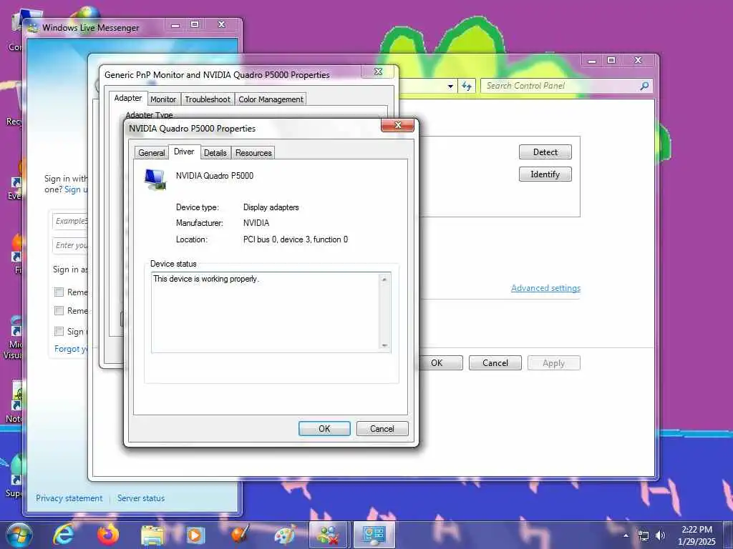Tick the second Remember checkbox in Messenger
Image resolution: width=733 pixels, height=549 pixels.
pyautogui.click(x=59, y=310)
